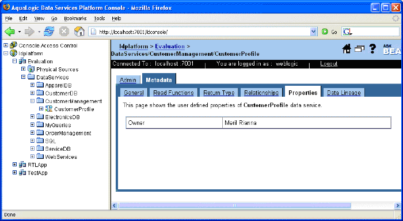Screen dimensions: 403x221
Task: Click the console Home house icon
Action: [x=347, y=48]
